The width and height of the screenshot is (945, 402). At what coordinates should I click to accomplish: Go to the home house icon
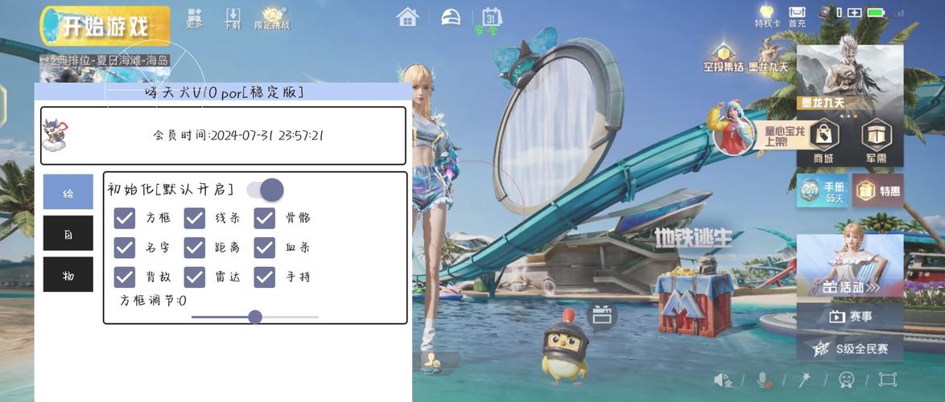pyautogui.click(x=407, y=17)
